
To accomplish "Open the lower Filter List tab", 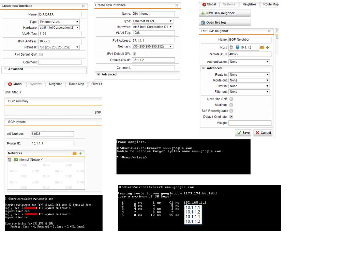I will click(96, 84).
